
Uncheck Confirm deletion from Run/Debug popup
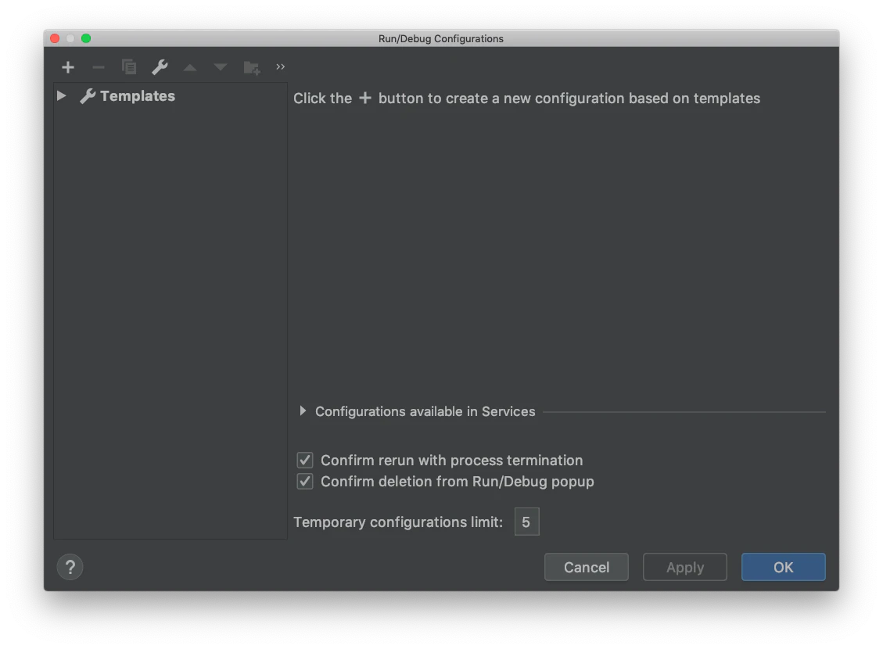pyautogui.click(x=304, y=481)
